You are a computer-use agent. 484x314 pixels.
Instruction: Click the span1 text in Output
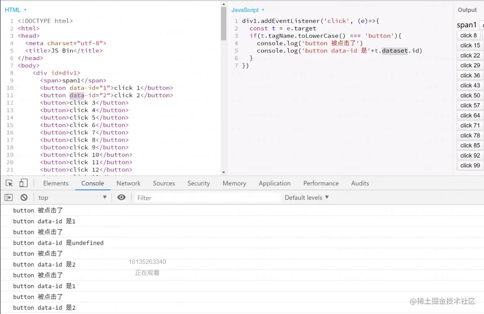pos(466,25)
